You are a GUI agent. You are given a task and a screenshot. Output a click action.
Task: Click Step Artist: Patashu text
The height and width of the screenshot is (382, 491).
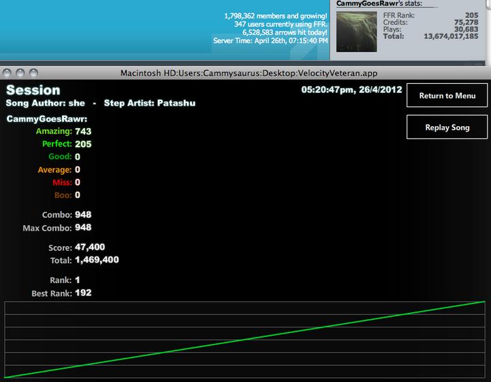[x=150, y=103]
